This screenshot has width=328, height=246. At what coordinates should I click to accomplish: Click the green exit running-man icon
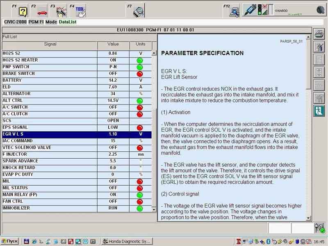319,111
